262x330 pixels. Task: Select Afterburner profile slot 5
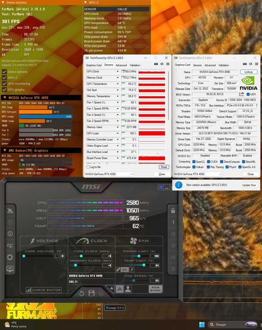coord(173,269)
